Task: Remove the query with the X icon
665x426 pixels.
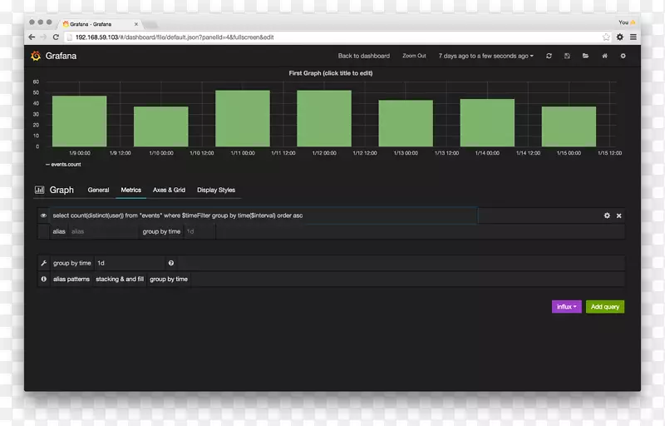Action: click(618, 215)
